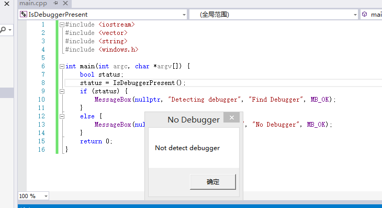Click "No Debugger" string on line 13
The width and height of the screenshot is (382, 208).
(276, 125)
